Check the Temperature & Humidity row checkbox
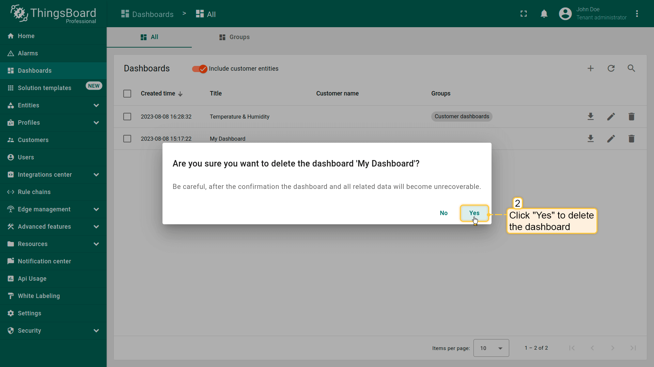 pyautogui.click(x=127, y=117)
